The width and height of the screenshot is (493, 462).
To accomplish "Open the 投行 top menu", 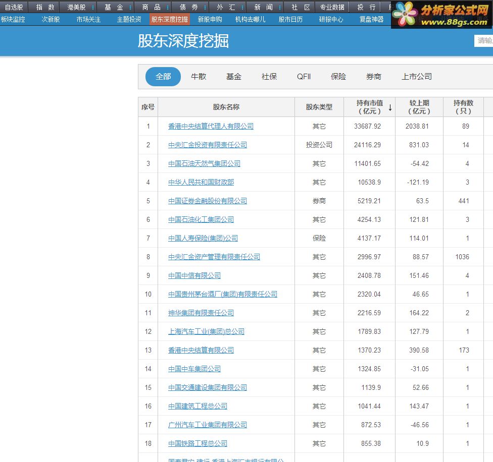I will pyautogui.click(x=366, y=7).
